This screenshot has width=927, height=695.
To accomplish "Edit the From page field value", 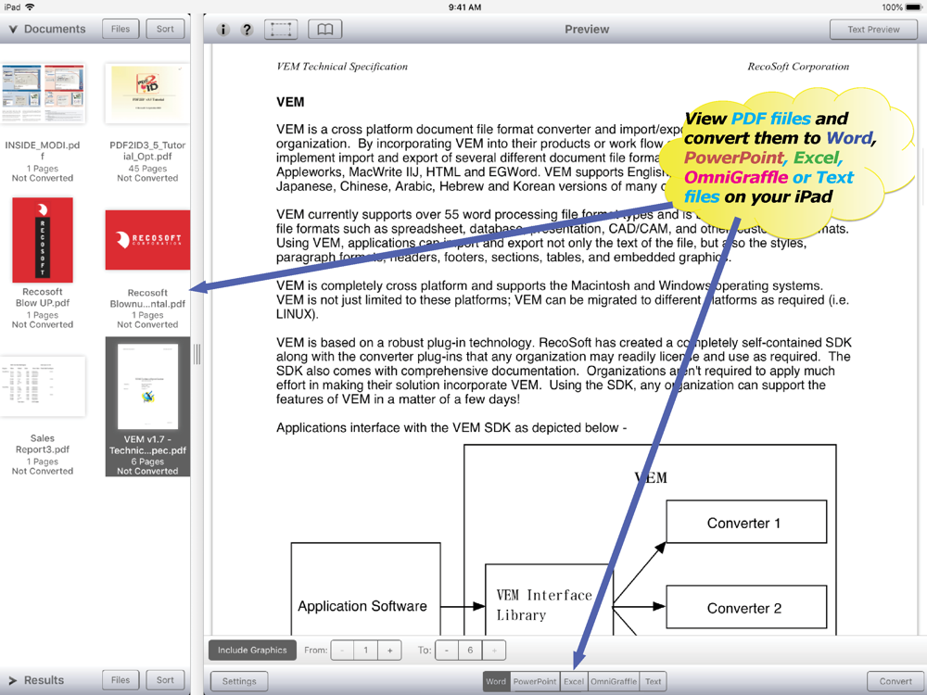I will 366,651.
